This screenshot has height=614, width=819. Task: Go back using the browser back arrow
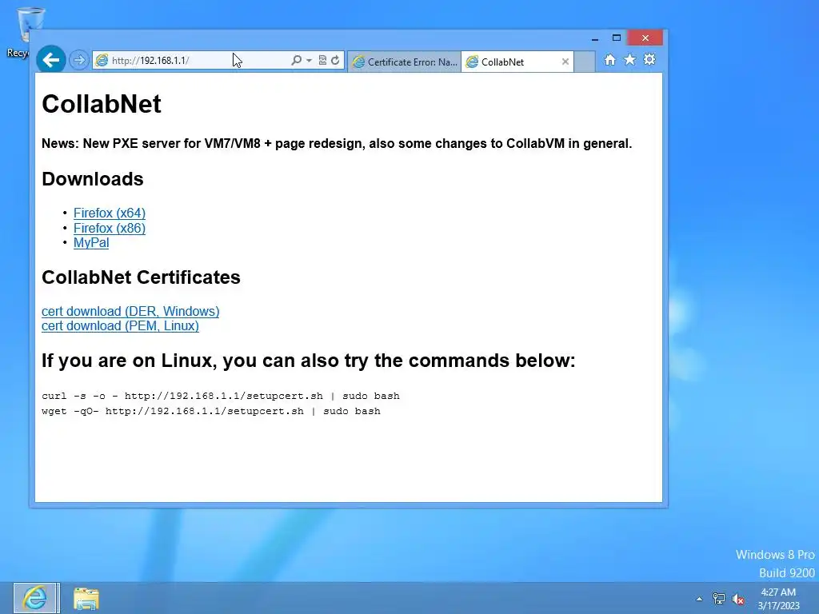50,60
